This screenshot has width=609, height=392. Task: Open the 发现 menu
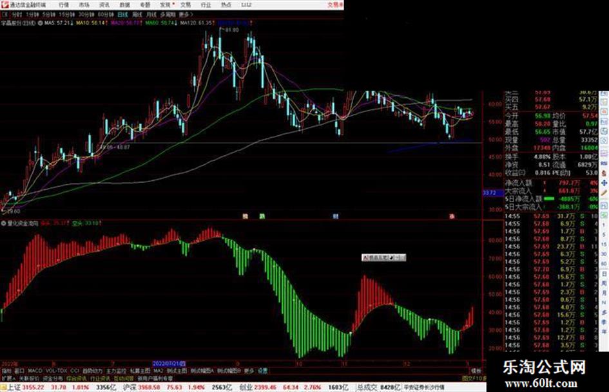[166, 5]
